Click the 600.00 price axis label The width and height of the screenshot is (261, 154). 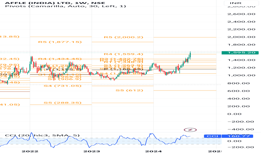click(239, 91)
